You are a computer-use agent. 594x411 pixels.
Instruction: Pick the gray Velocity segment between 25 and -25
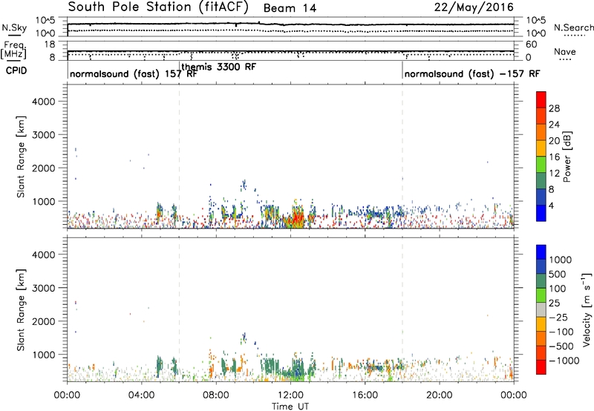[541, 309]
